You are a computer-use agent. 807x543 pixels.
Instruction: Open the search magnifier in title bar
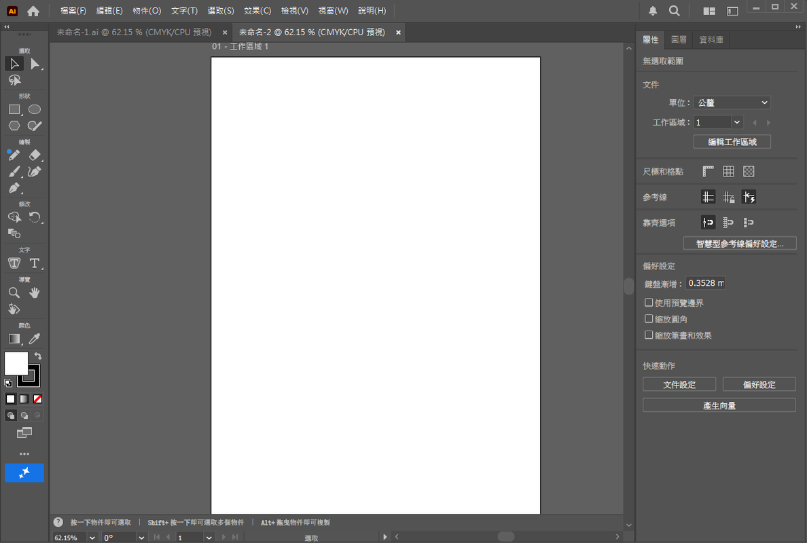pyautogui.click(x=675, y=11)
